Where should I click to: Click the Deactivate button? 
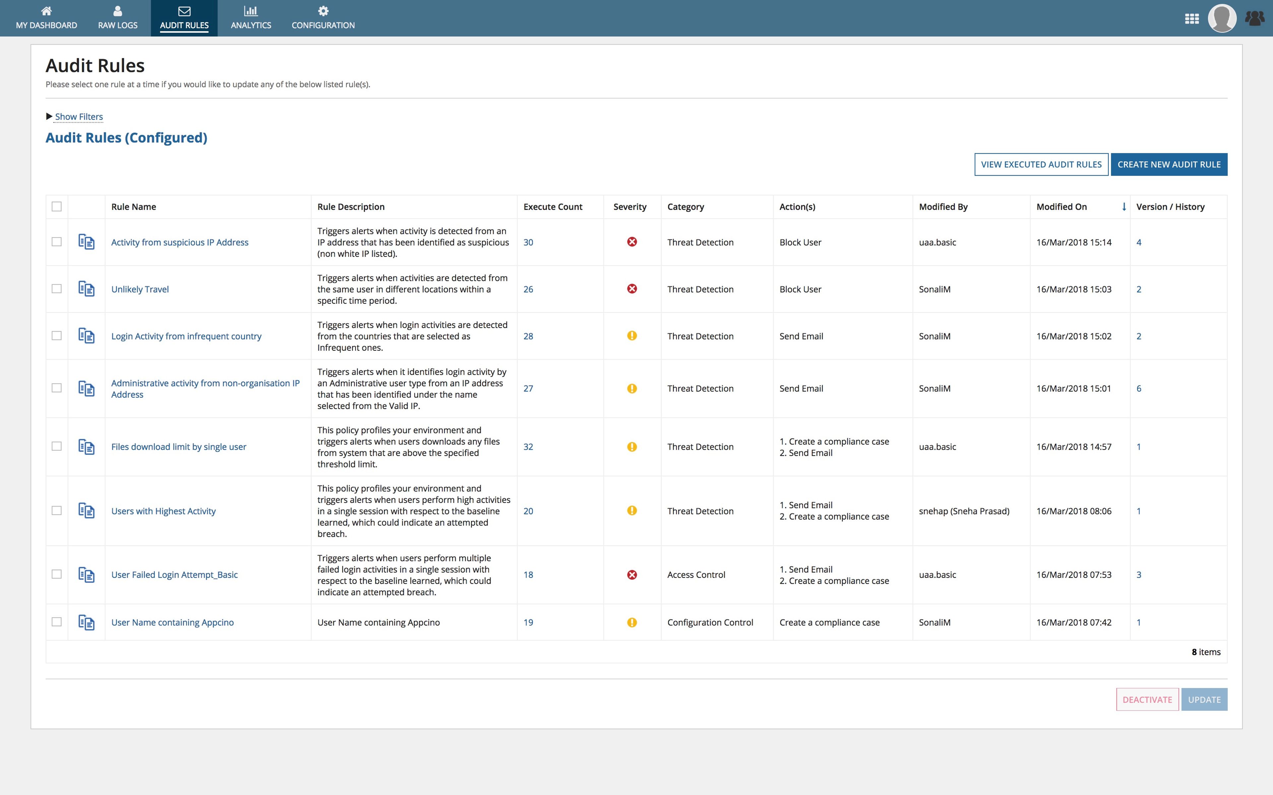tap(1147, 699)
